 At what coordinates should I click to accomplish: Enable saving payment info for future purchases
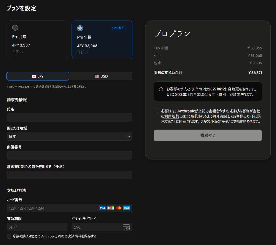coord(9,236)
